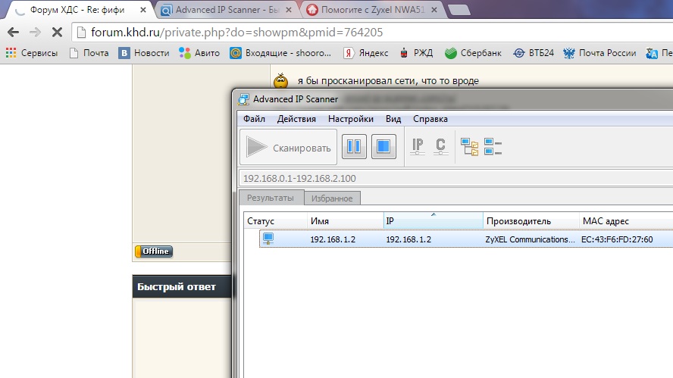Go back in the browser
Viewport: 673px width, 378px height.
(x=14, y=32)
